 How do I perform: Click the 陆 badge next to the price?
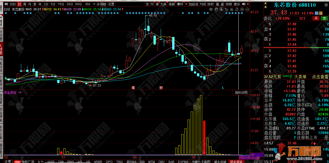(317, 13)
